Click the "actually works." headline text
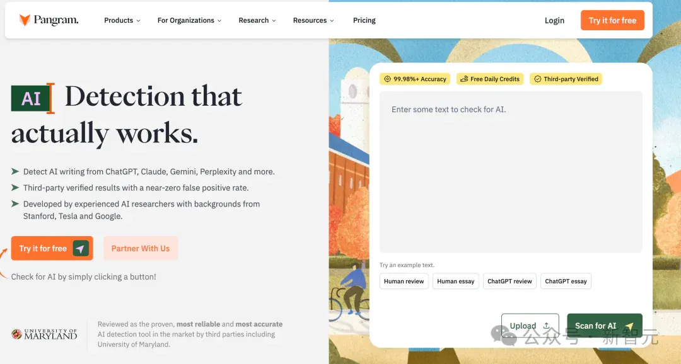681x364 pixels. pos(104,133)
